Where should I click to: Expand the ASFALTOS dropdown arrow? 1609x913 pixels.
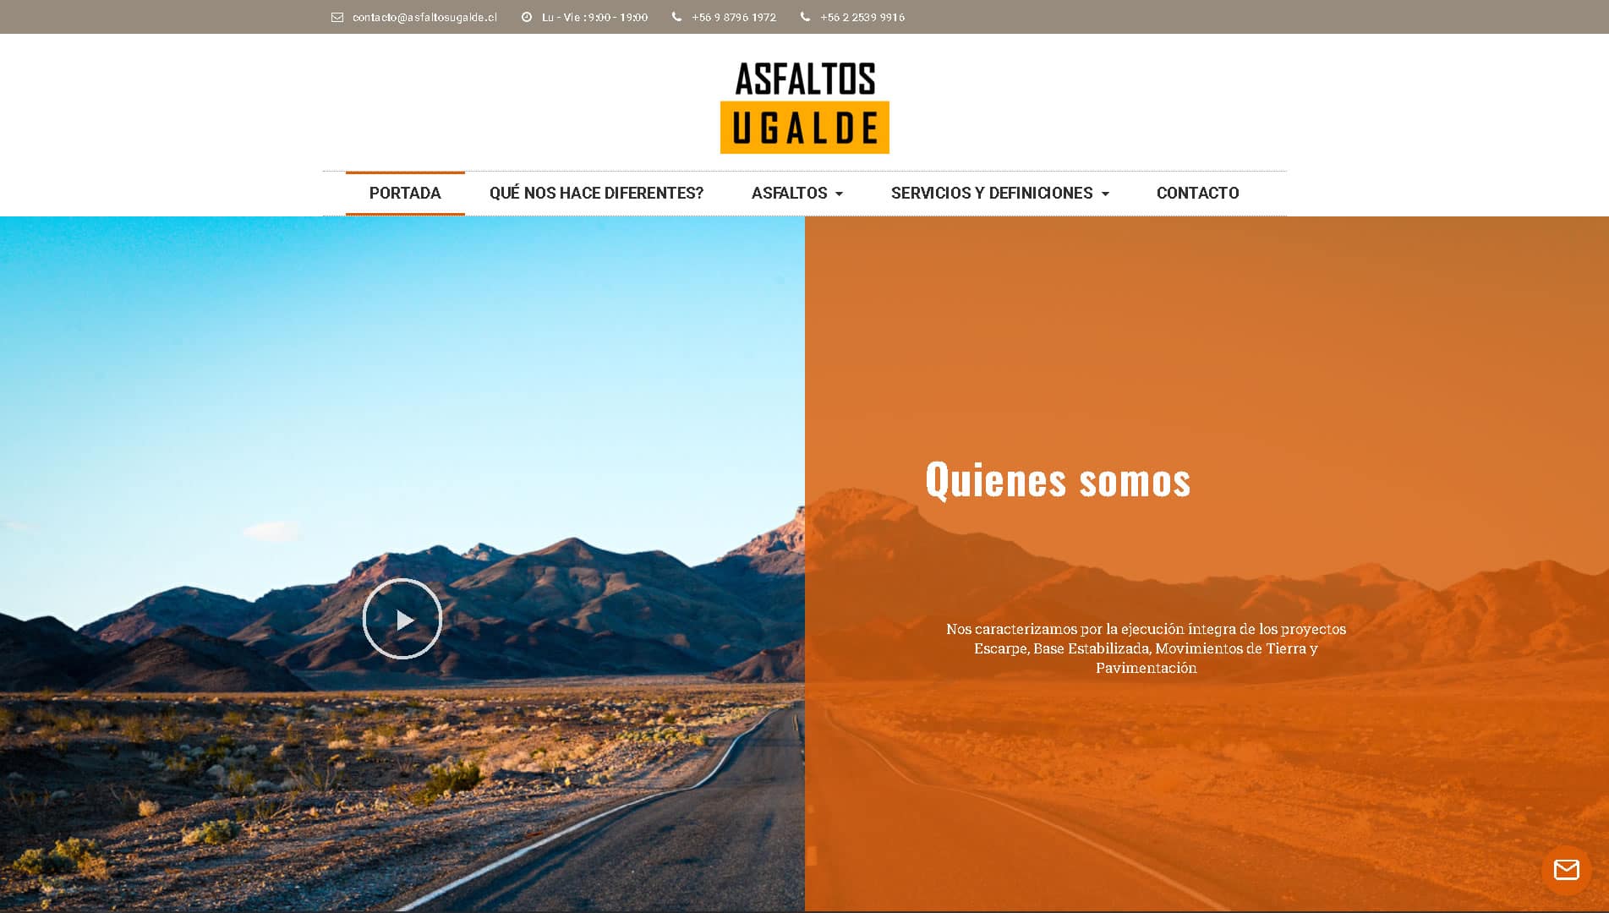tap(839, 194)
